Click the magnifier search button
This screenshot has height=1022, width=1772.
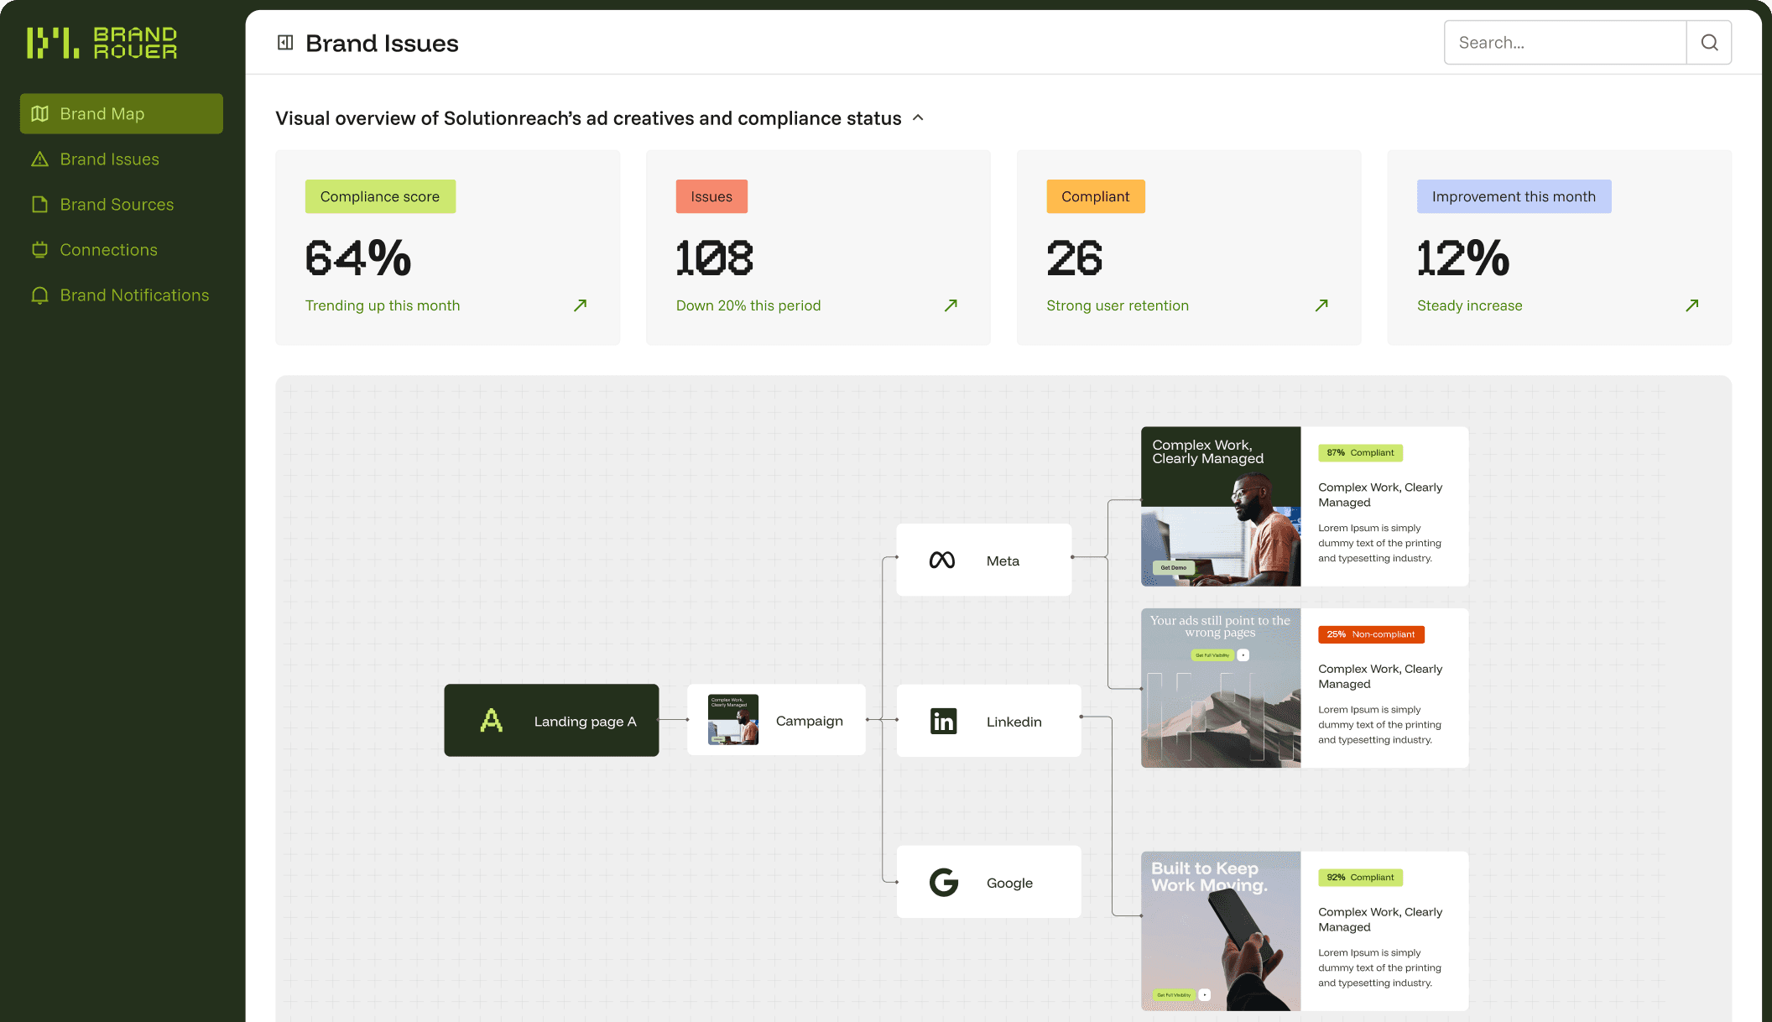point(1709,43)
